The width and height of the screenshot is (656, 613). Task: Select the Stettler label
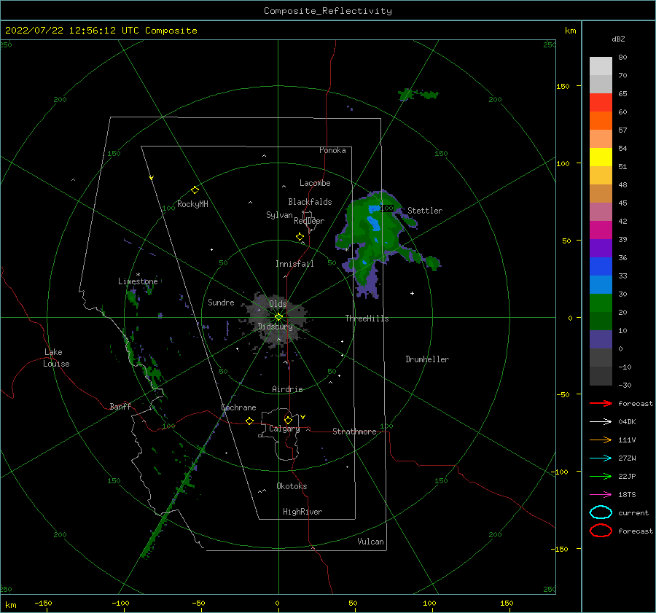[x=425, y=211]
